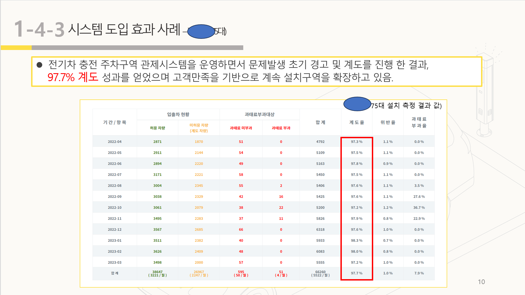The image size is (525, 295).
Task: Select the allowed vehicles value '3626'
Action: click(158, 252)
